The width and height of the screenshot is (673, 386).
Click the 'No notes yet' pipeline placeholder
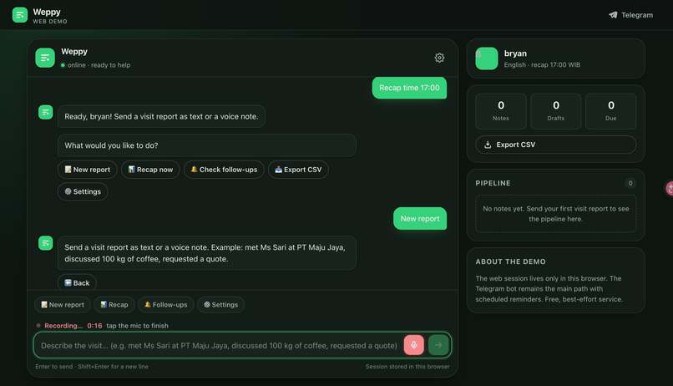pyautogui.click(x=556, y=214)
